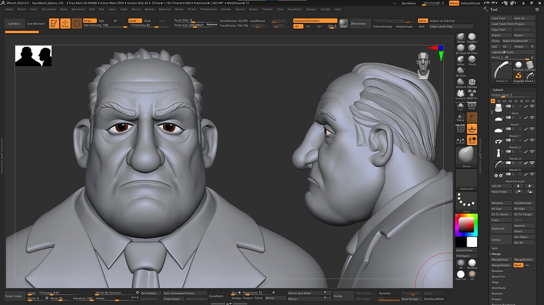Collapse the Subtool palette header
The width and height of the screenshot is (544, 305).
click(498, 90)
